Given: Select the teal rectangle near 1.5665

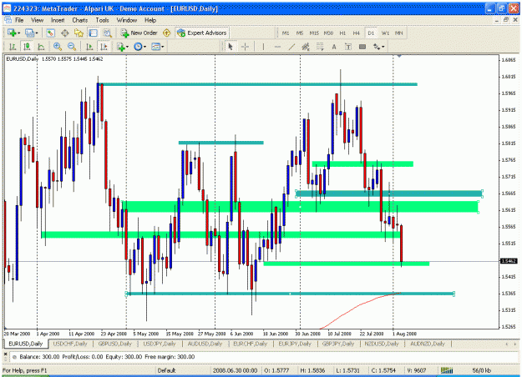Looking at the screenshot, I should click(389, 194).
